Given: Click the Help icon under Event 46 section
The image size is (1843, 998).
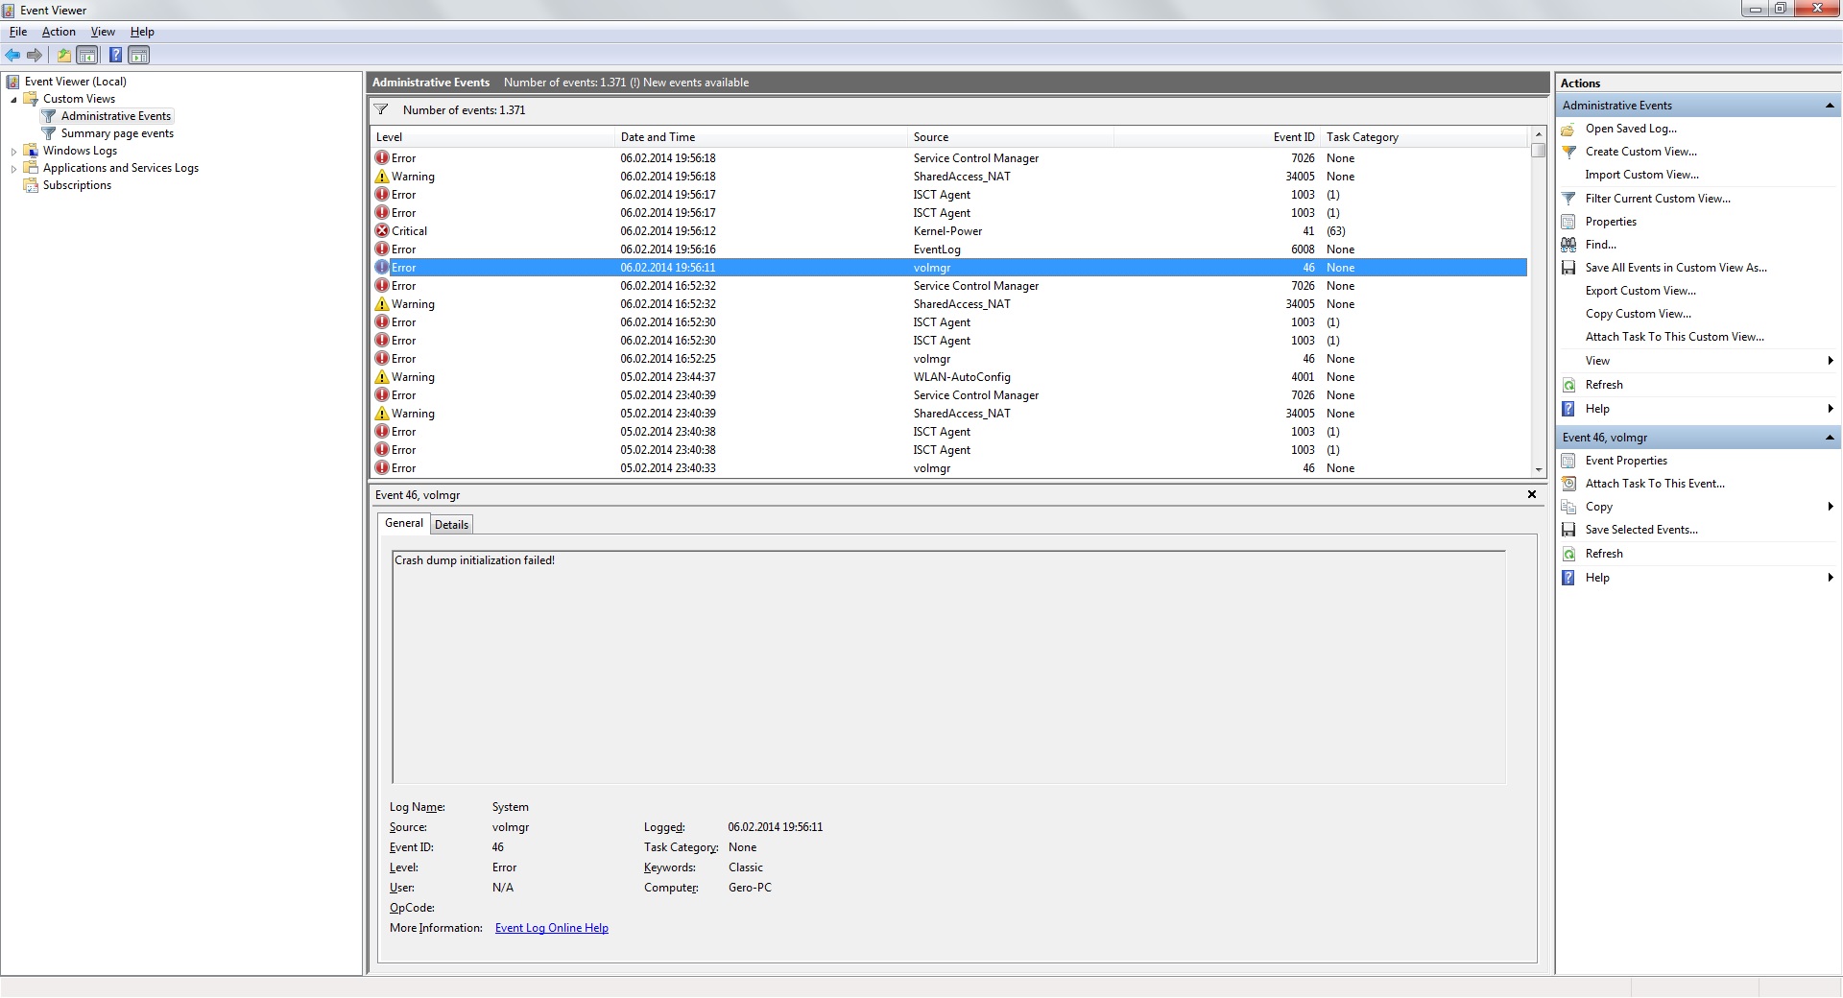Looking at the screenshot, I should pos(1568,578).
